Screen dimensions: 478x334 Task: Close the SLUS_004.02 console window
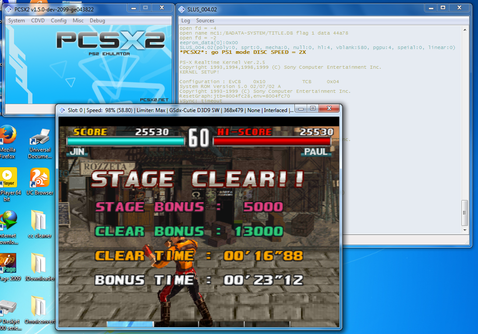[460, 8]
